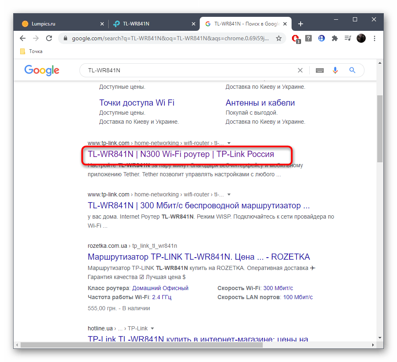
Task: Open the on-screen keyboard input tool
Action: 320,70
